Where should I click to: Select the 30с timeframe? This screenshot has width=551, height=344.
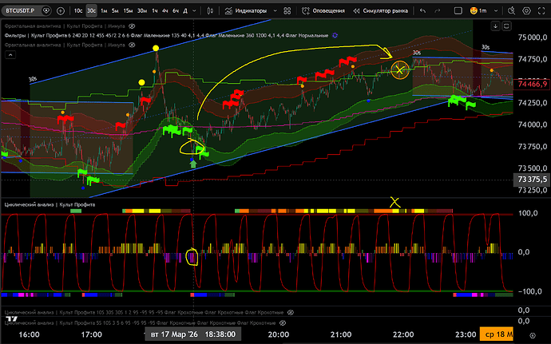(91, 11)
